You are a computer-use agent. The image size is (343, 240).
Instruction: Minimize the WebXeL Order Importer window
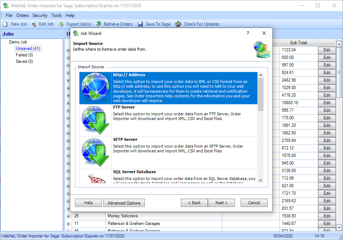pyautogui.click(x=302, y=5)
